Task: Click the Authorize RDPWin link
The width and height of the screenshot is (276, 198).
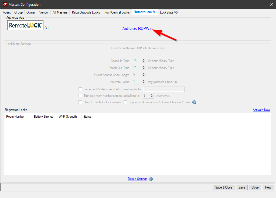Action: [137, 28]
